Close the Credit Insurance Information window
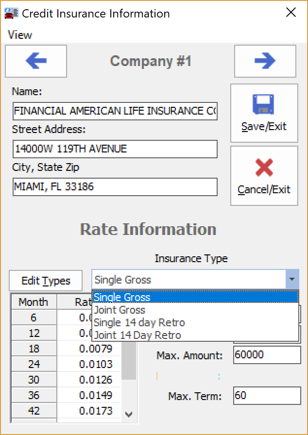The image size is (308, 435). tap(291, 12)
